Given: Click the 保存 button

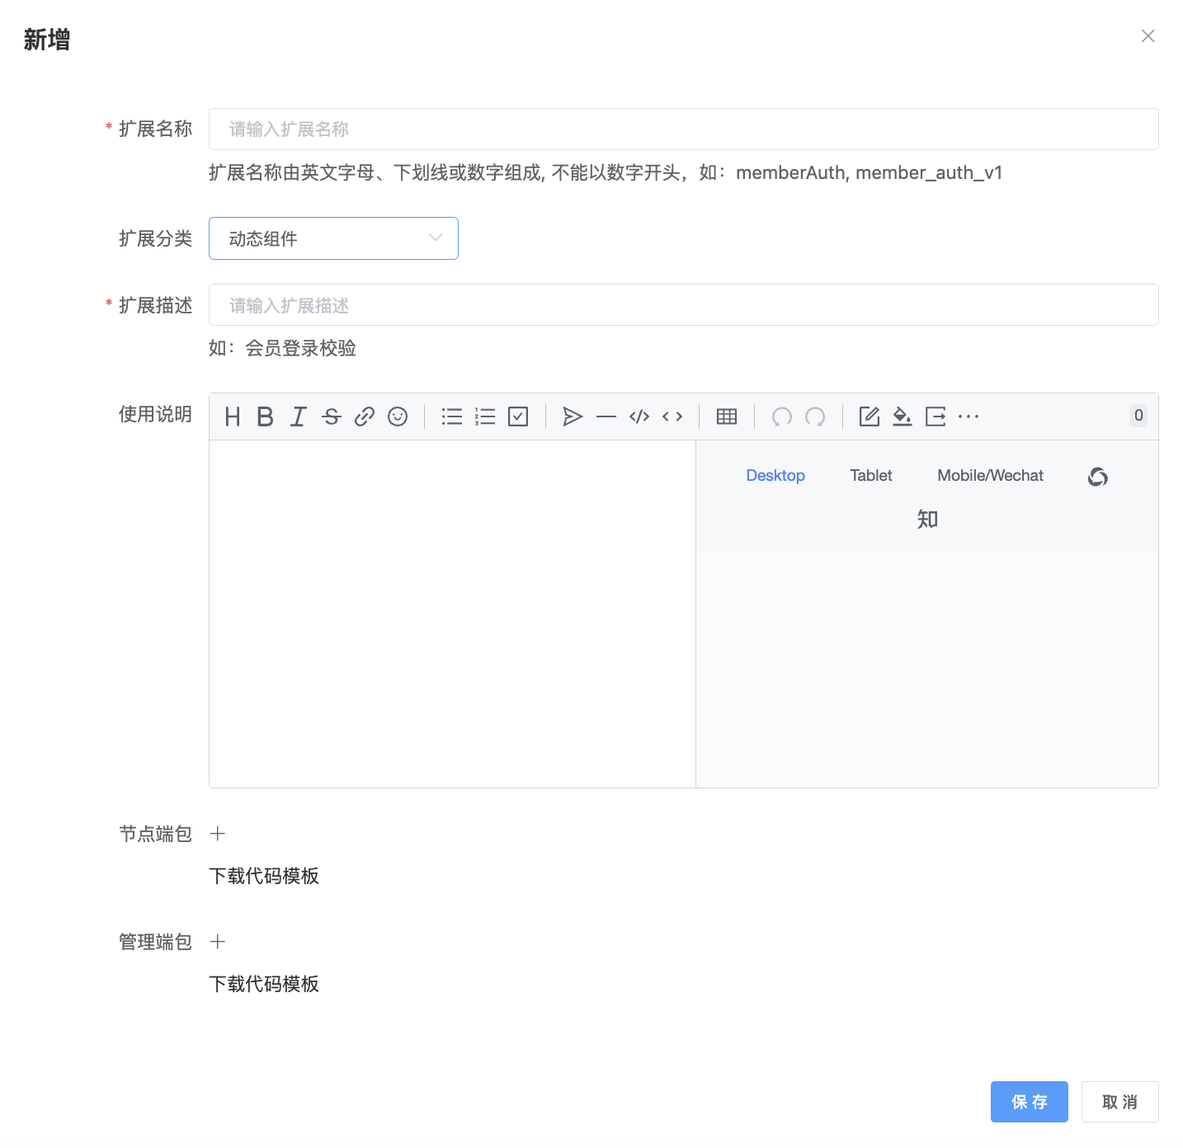Looking at the screenshot, I should pyautogui.click(x=1029, y=1102).
